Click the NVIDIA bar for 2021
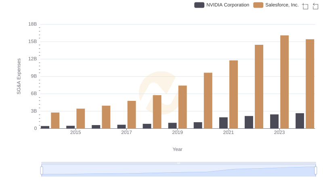Viewport: 323px width, 186px height. (223, 123)
